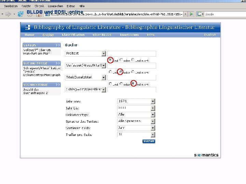This screenshot has height=184, width=246.
Task: Open the 'Jahr von' year dropdown
Action: 153,102
